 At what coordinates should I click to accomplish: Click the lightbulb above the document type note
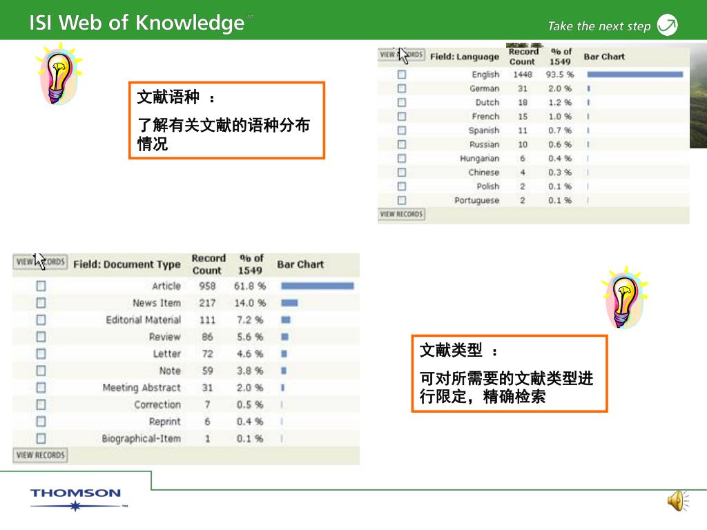click(x=624, y=298)
